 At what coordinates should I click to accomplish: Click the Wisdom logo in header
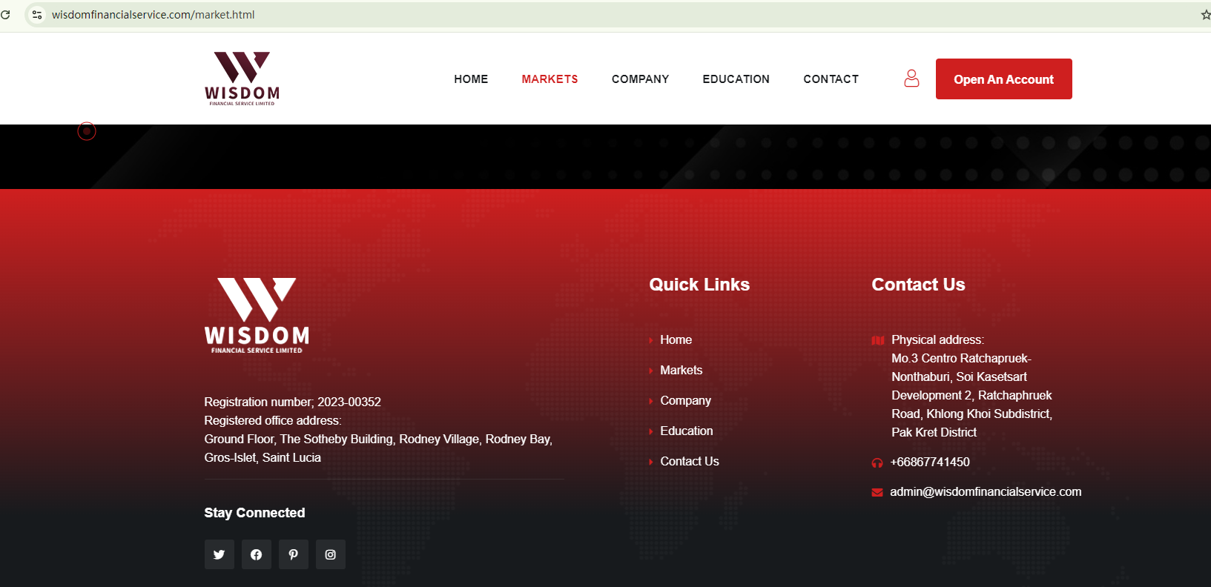pyautogui.click(x=242, y=79)
